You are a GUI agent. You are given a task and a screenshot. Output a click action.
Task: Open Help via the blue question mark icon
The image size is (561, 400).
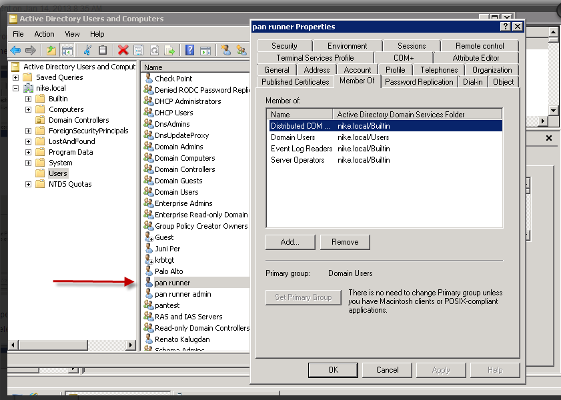click(x=189, y=50)
